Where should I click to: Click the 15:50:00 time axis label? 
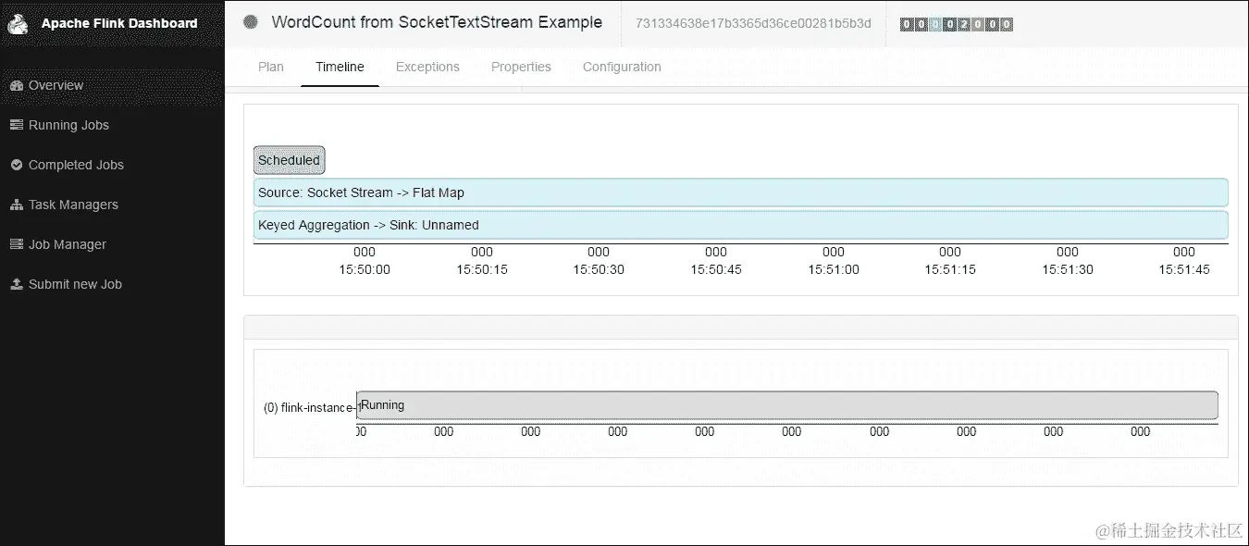(365, 269)
